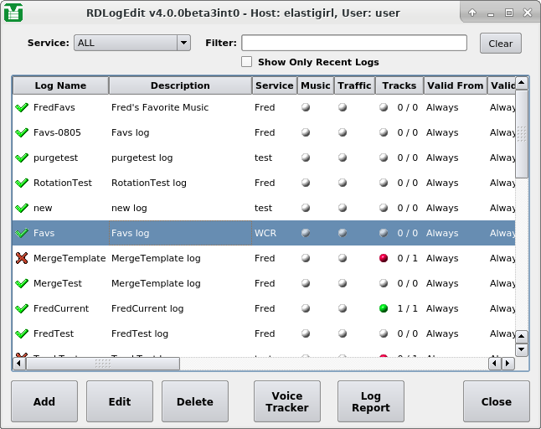Click the vertical scrollbar down arrow

click(522, 349)
